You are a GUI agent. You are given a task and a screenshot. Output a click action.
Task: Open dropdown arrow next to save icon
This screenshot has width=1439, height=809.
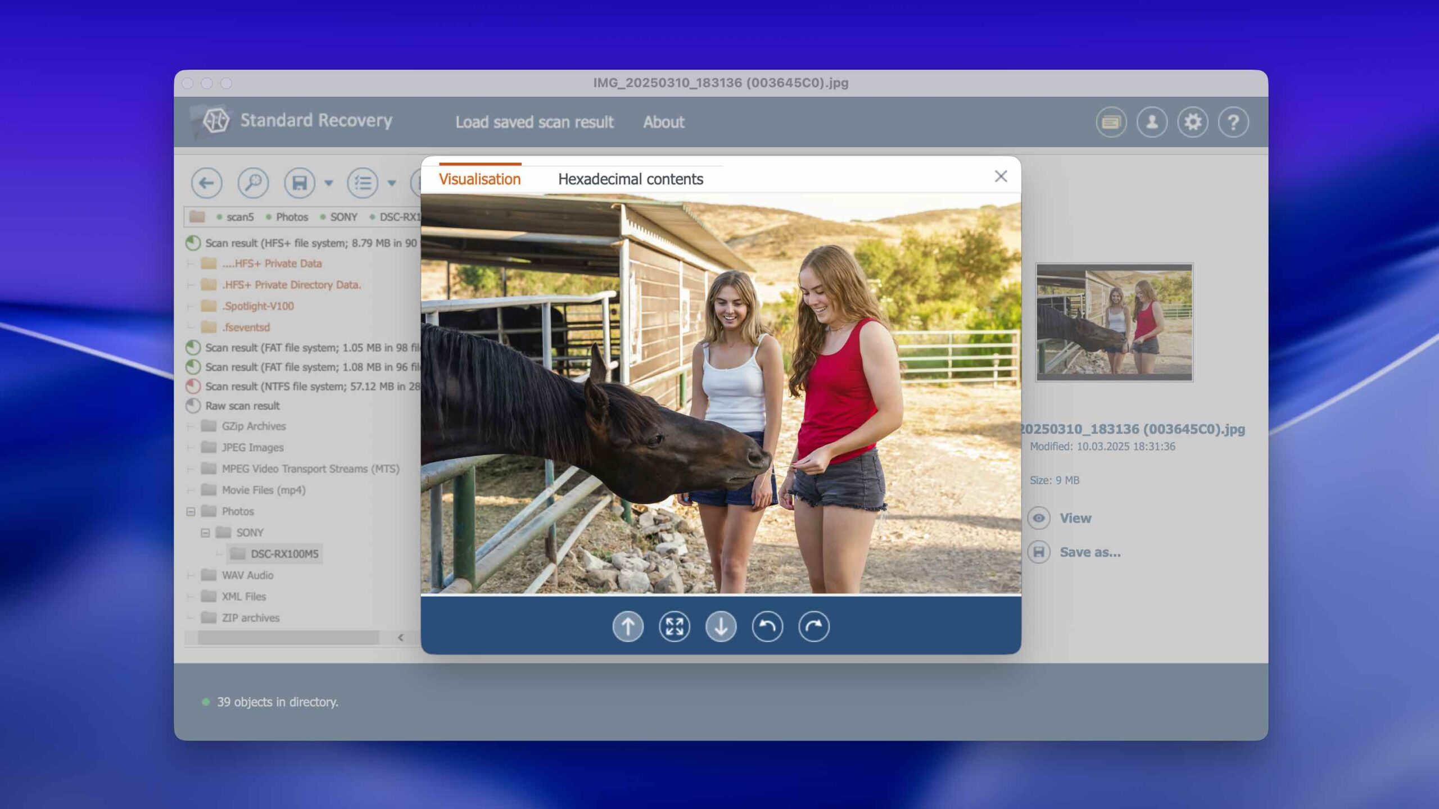(329, 183)
